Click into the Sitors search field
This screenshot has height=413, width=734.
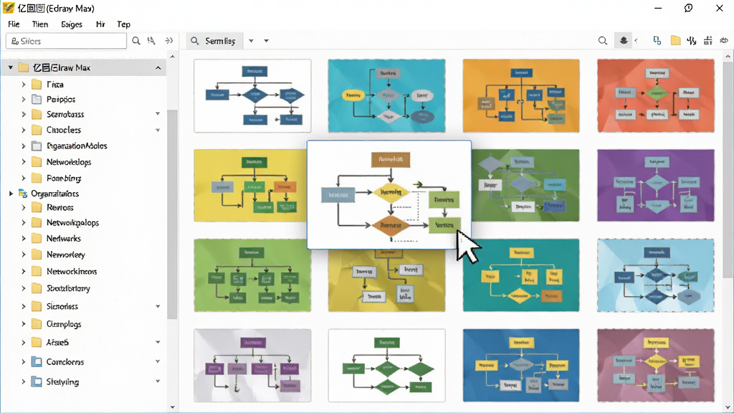pyautogui.click(x=66, y=41)
